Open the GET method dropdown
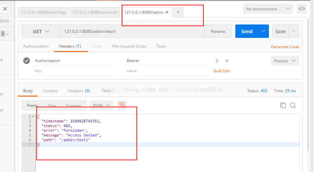The image size is (318, 172). (41, 32)
